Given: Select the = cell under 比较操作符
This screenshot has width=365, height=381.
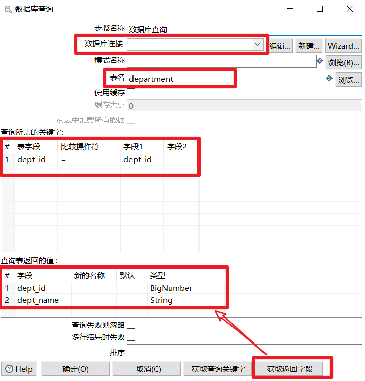Looking at the screenshot, I should coord(89,160).
